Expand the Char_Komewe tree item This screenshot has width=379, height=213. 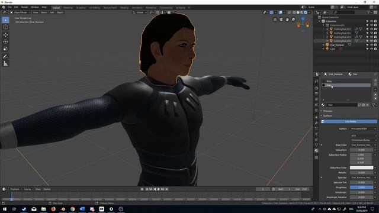323,45
